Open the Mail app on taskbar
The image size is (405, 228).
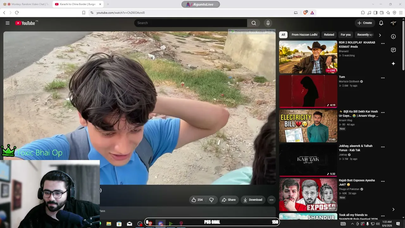click(129, 224)
